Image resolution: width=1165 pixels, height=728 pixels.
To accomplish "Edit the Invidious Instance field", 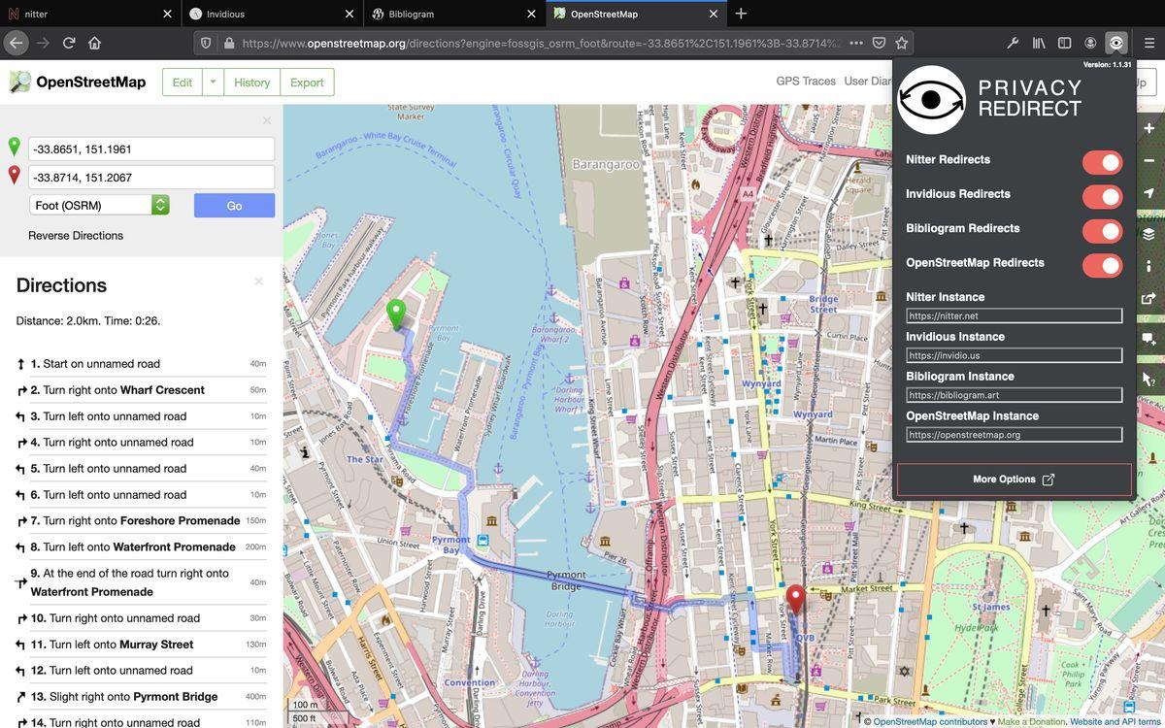I will coord(1015,355).
